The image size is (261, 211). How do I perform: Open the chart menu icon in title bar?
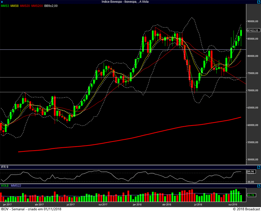click(x=2, y=2)
